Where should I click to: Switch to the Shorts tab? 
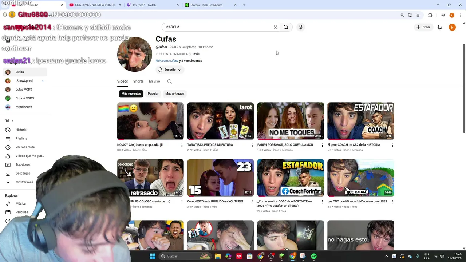coord(138,82)
